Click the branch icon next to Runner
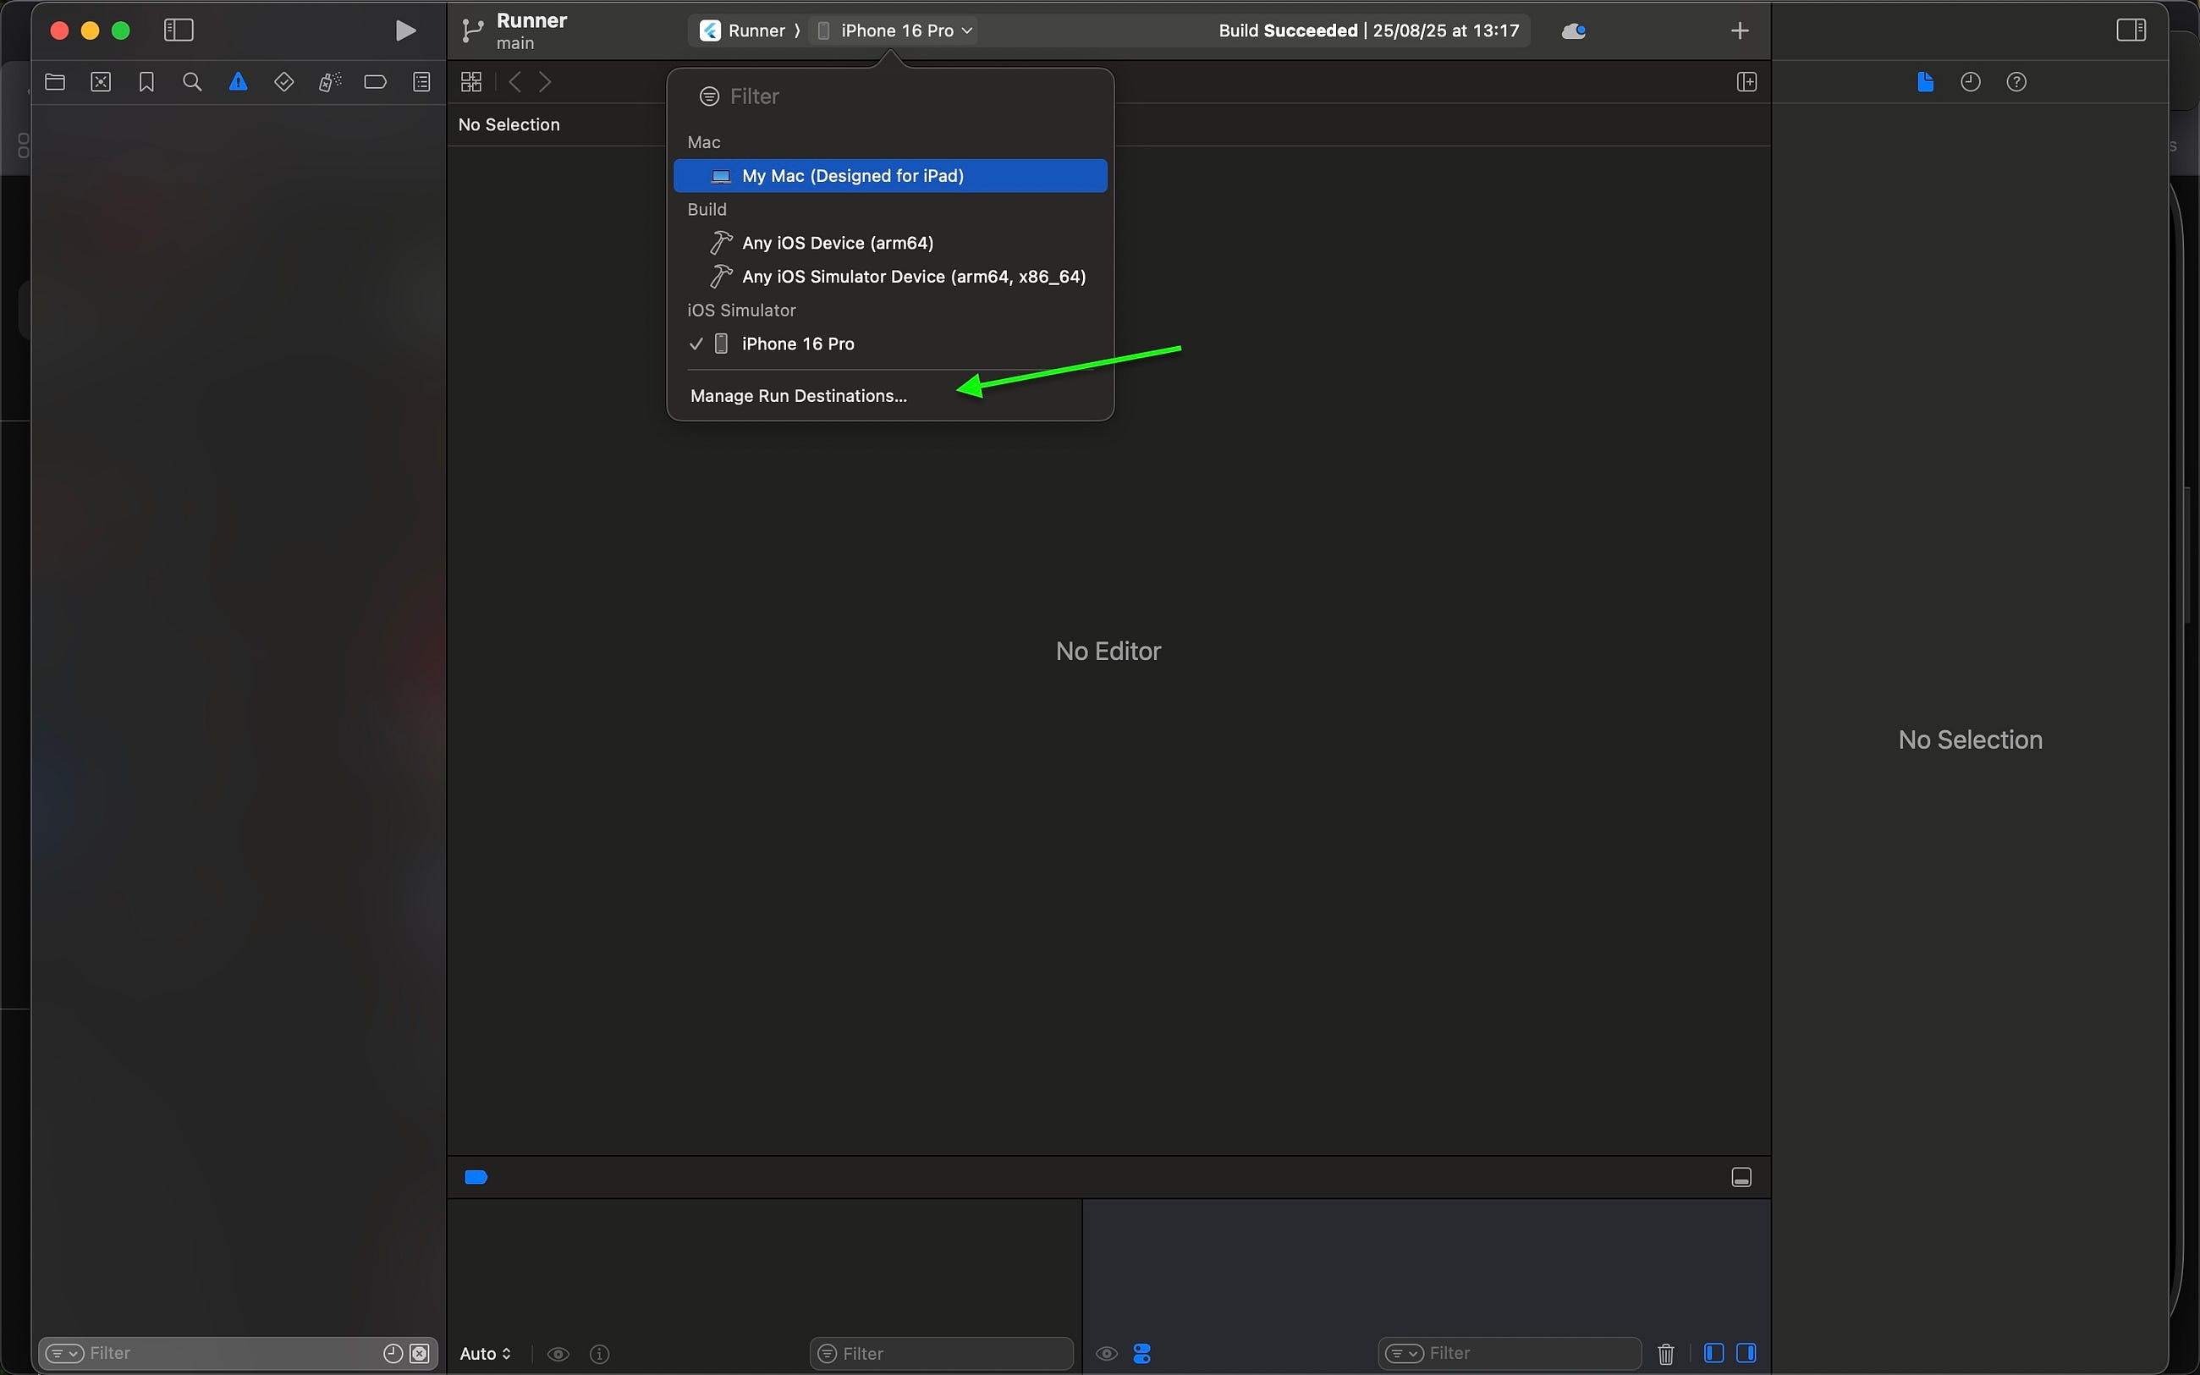 pos(472,31)
